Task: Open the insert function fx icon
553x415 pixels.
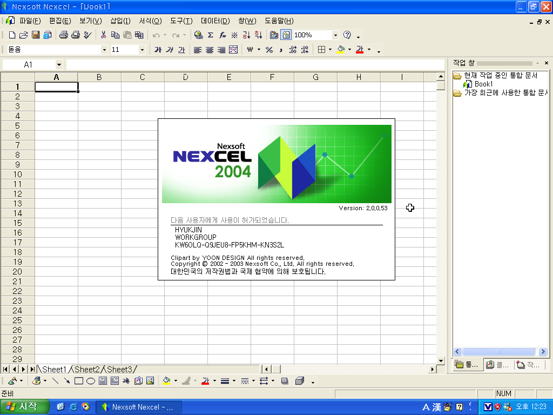Action: (x=222, y=35)
